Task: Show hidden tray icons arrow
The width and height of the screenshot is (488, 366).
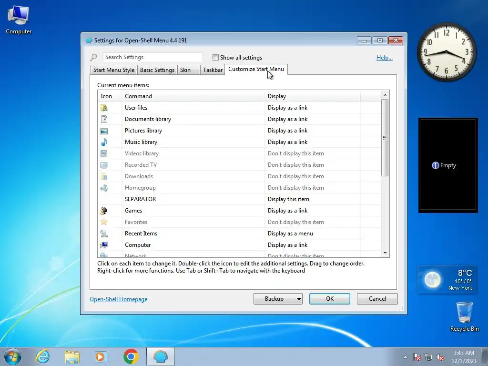Action: coord(405,357)
